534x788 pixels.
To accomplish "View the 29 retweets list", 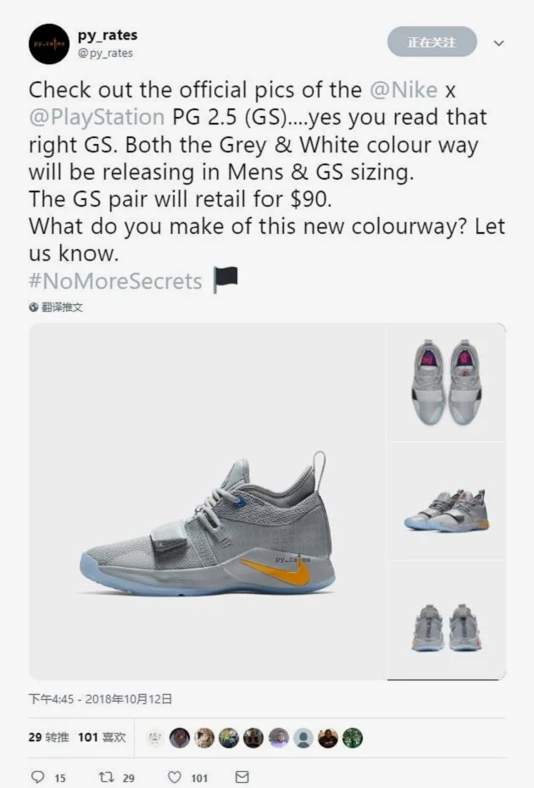I will tap(48, 737).
